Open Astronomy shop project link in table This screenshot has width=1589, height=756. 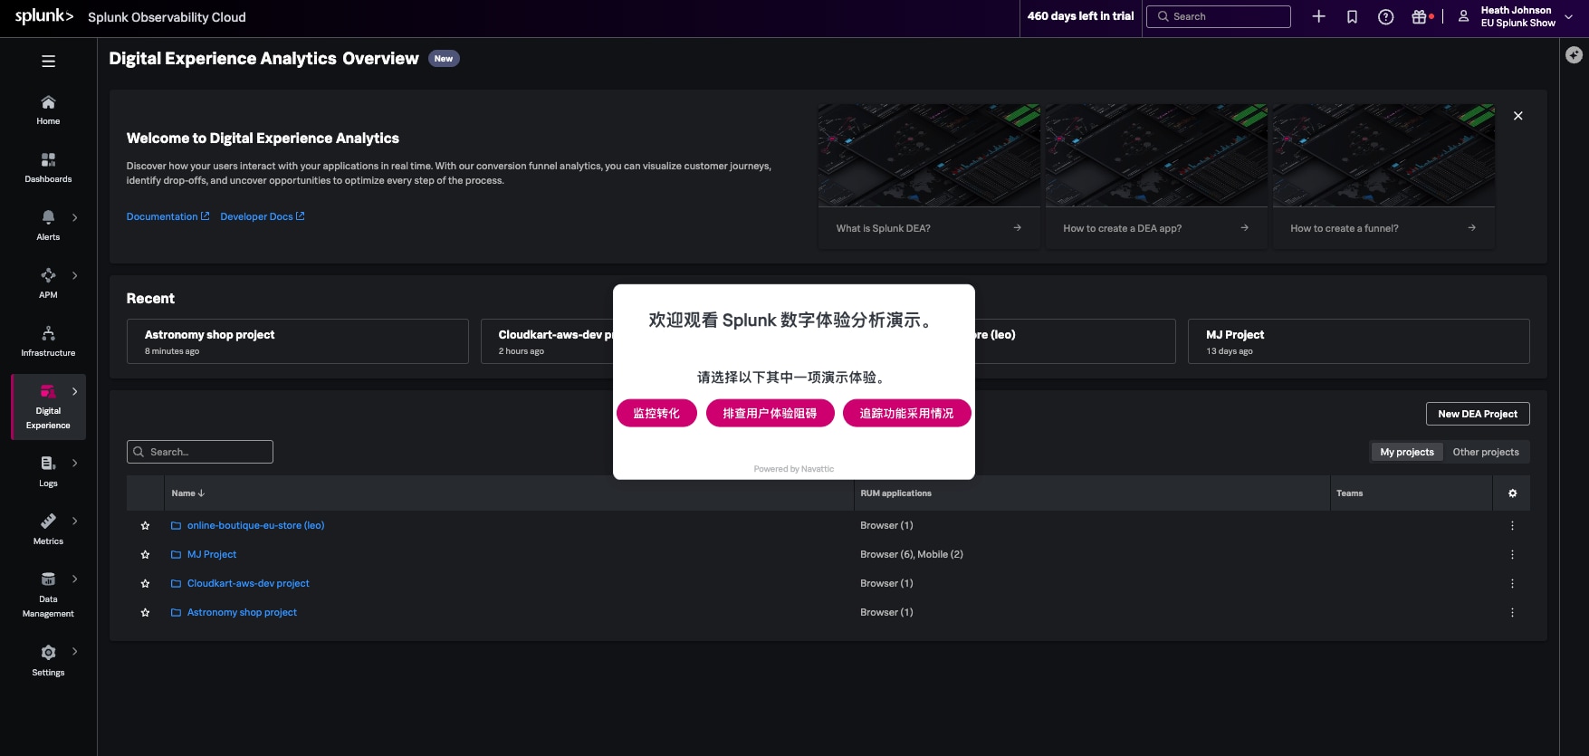[x=242, y=613]
